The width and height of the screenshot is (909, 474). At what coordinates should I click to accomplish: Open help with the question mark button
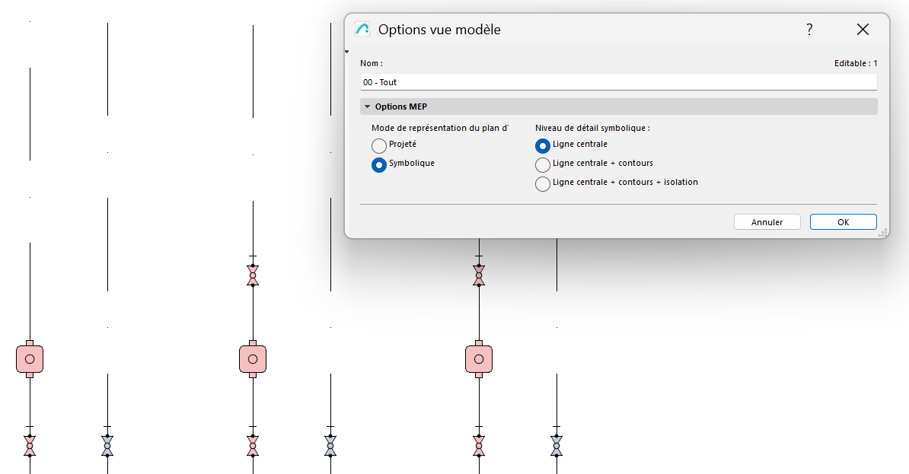coord(809,30)
